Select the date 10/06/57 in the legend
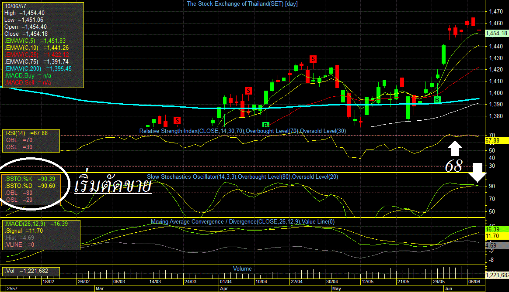 (15, 6)
